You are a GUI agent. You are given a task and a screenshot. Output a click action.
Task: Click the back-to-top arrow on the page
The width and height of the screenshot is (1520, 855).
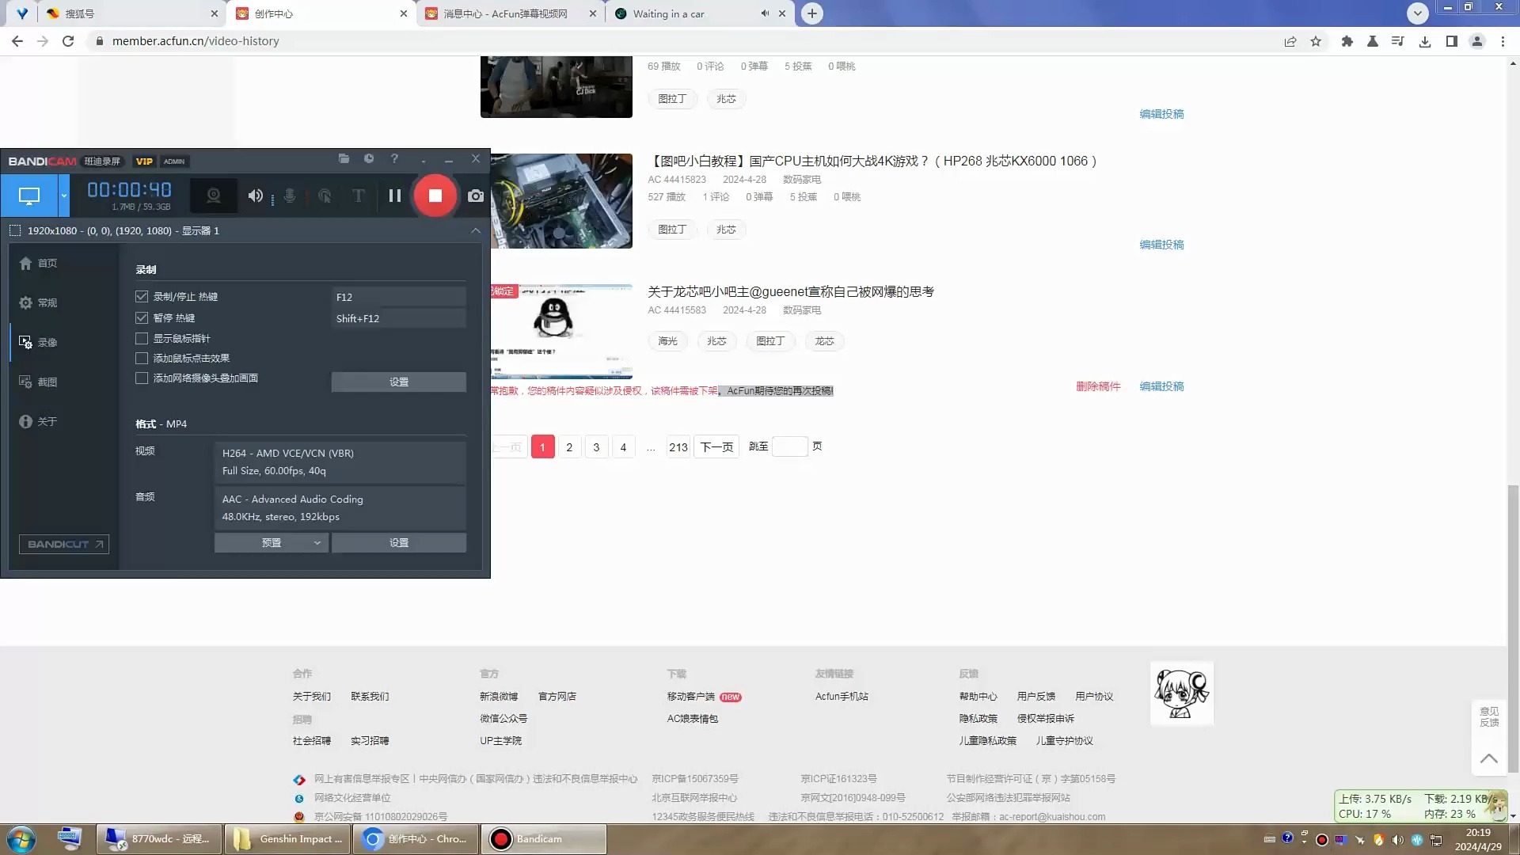[x=1488, y=758]
